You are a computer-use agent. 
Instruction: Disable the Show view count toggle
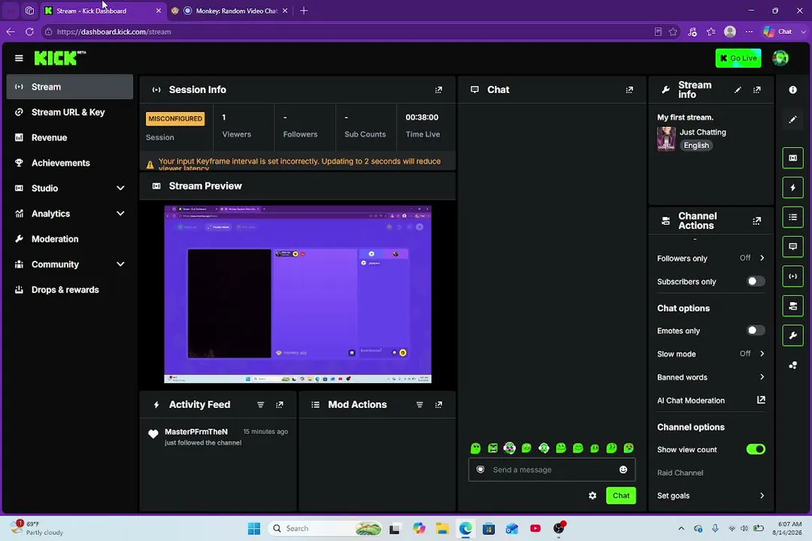pyautogui.click(x=756, y=449)
